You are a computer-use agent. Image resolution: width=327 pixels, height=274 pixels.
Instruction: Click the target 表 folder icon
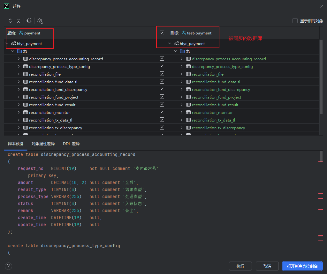point(182,51)
